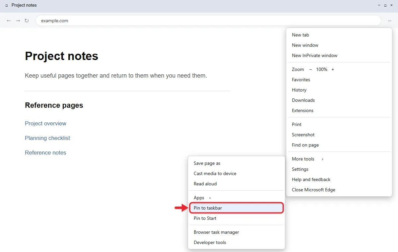Select Pin to Start
This screenshot has width=398, height=252.
tap(236, 218)
